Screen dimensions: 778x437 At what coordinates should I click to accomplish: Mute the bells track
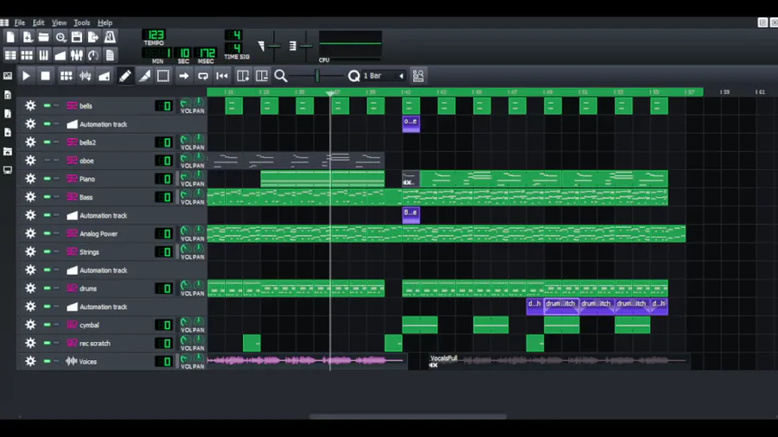click(47, 105)
